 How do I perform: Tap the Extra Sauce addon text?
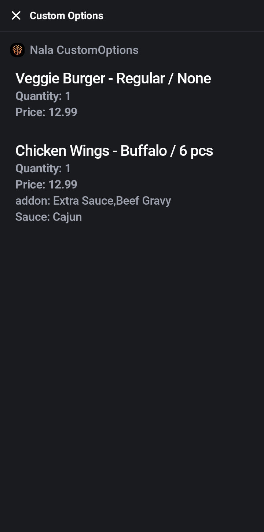[84, 201]
